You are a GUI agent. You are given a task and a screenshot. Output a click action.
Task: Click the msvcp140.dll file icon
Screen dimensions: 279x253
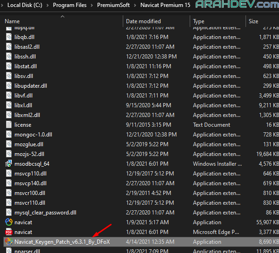(x=9, y=183)
